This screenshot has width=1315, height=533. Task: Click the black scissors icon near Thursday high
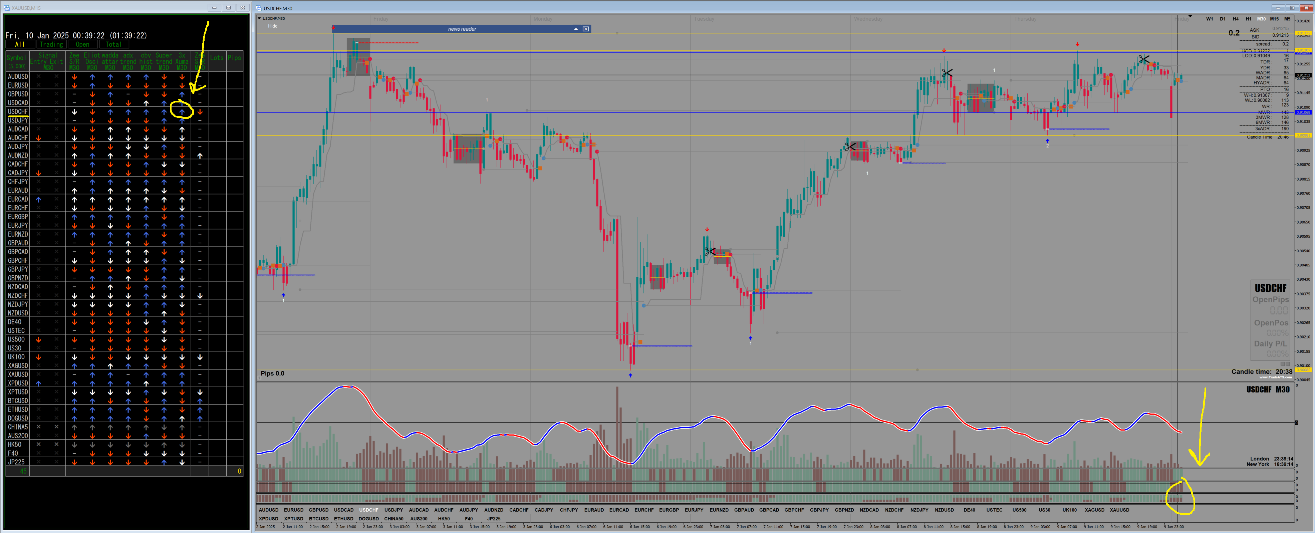[1143, 60]
